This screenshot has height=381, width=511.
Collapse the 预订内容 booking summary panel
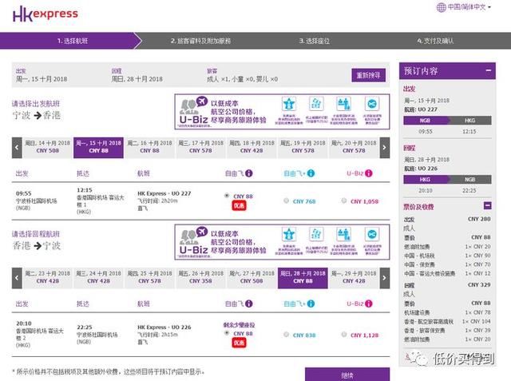[x=488, y=70]
